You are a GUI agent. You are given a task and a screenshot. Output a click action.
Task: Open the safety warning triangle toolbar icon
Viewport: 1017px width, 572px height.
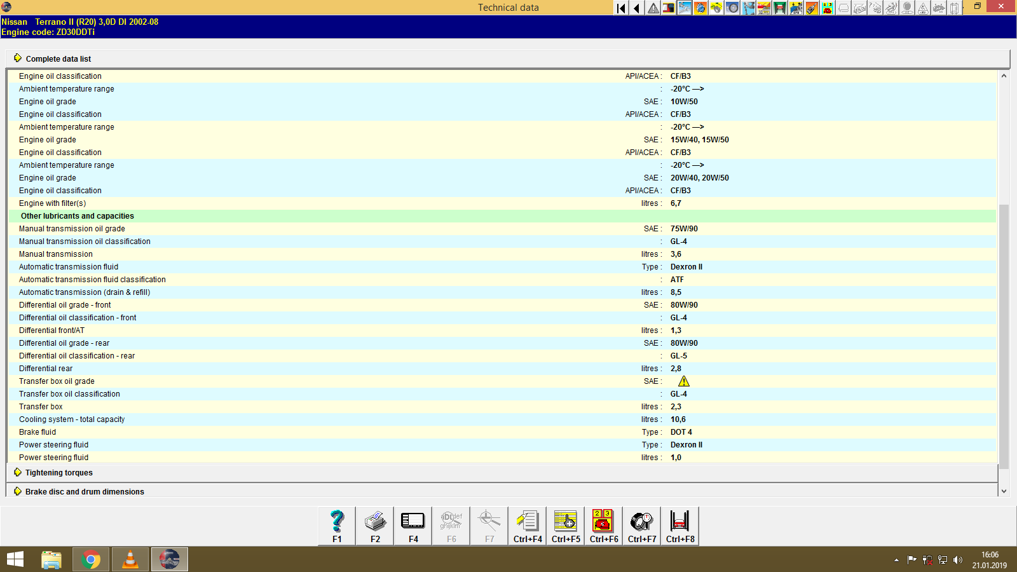tap(652, 8)
